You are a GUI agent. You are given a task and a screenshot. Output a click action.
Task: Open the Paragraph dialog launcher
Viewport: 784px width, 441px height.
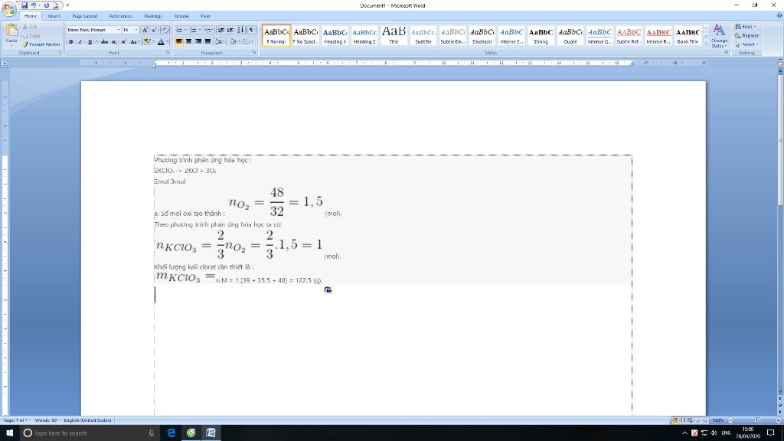pyautogui.click(x=254, y=53)
